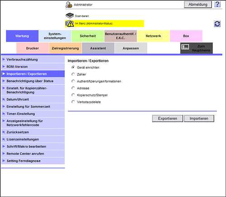Expand arrow beside Timer-Einstellung
Viewport: 226px width, 197px height.
4,114
